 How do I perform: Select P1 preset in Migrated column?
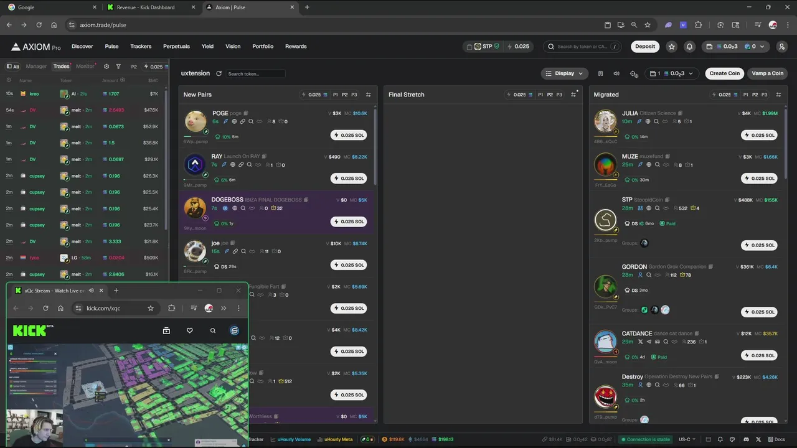pyautogui.click(x=745, y=95)
